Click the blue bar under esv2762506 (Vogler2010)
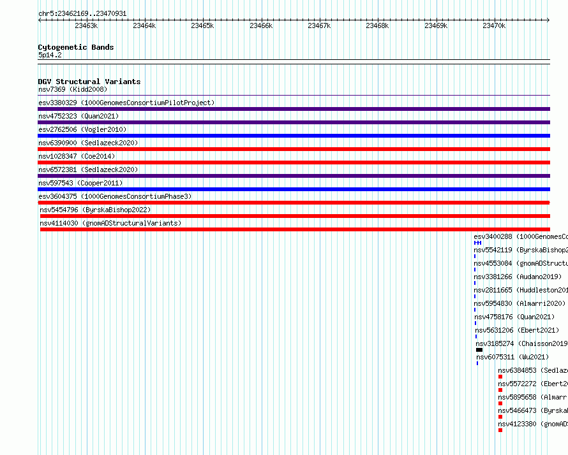This screenshot has width=568, height=455. (x=294, y=136)
